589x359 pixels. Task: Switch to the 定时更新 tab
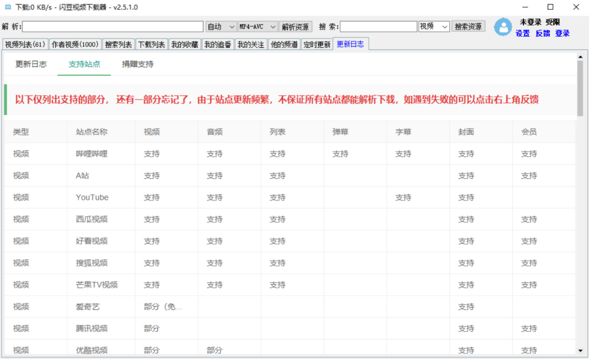pos(316,44)
